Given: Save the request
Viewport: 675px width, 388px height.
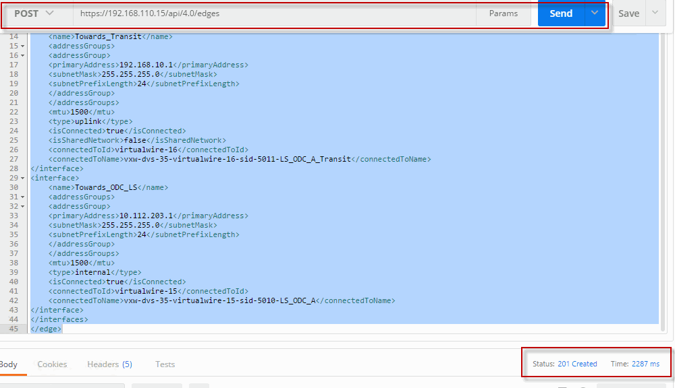Looking at the screenshot, I should (628, 13).
